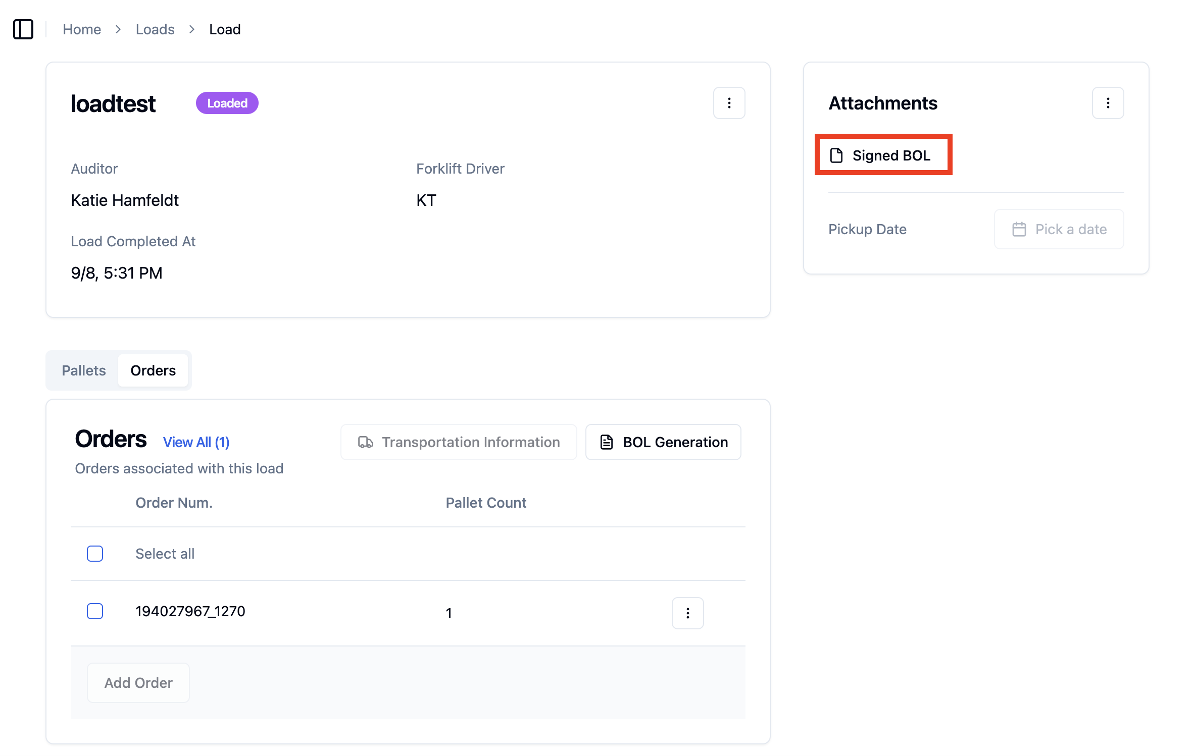Click the auditor name Katie Hamfeldt

(125, 200)
